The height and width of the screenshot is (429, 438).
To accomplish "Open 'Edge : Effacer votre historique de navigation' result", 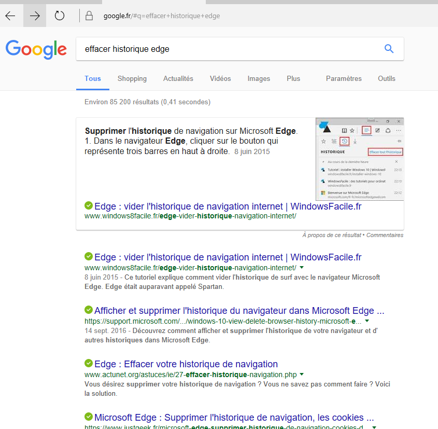I will coord(186,364).
